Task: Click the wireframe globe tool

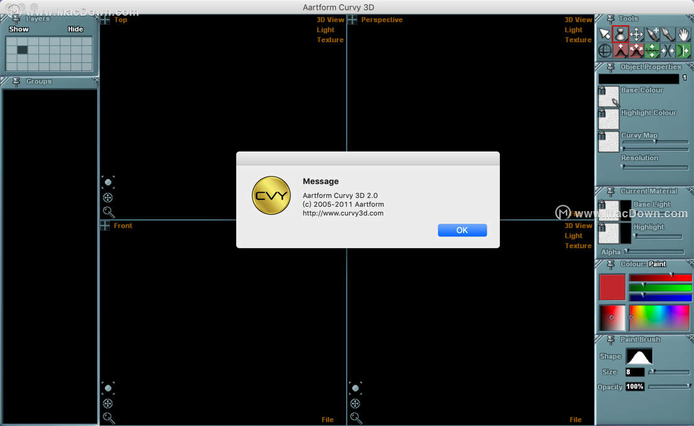Action: (x=605, y=50)
